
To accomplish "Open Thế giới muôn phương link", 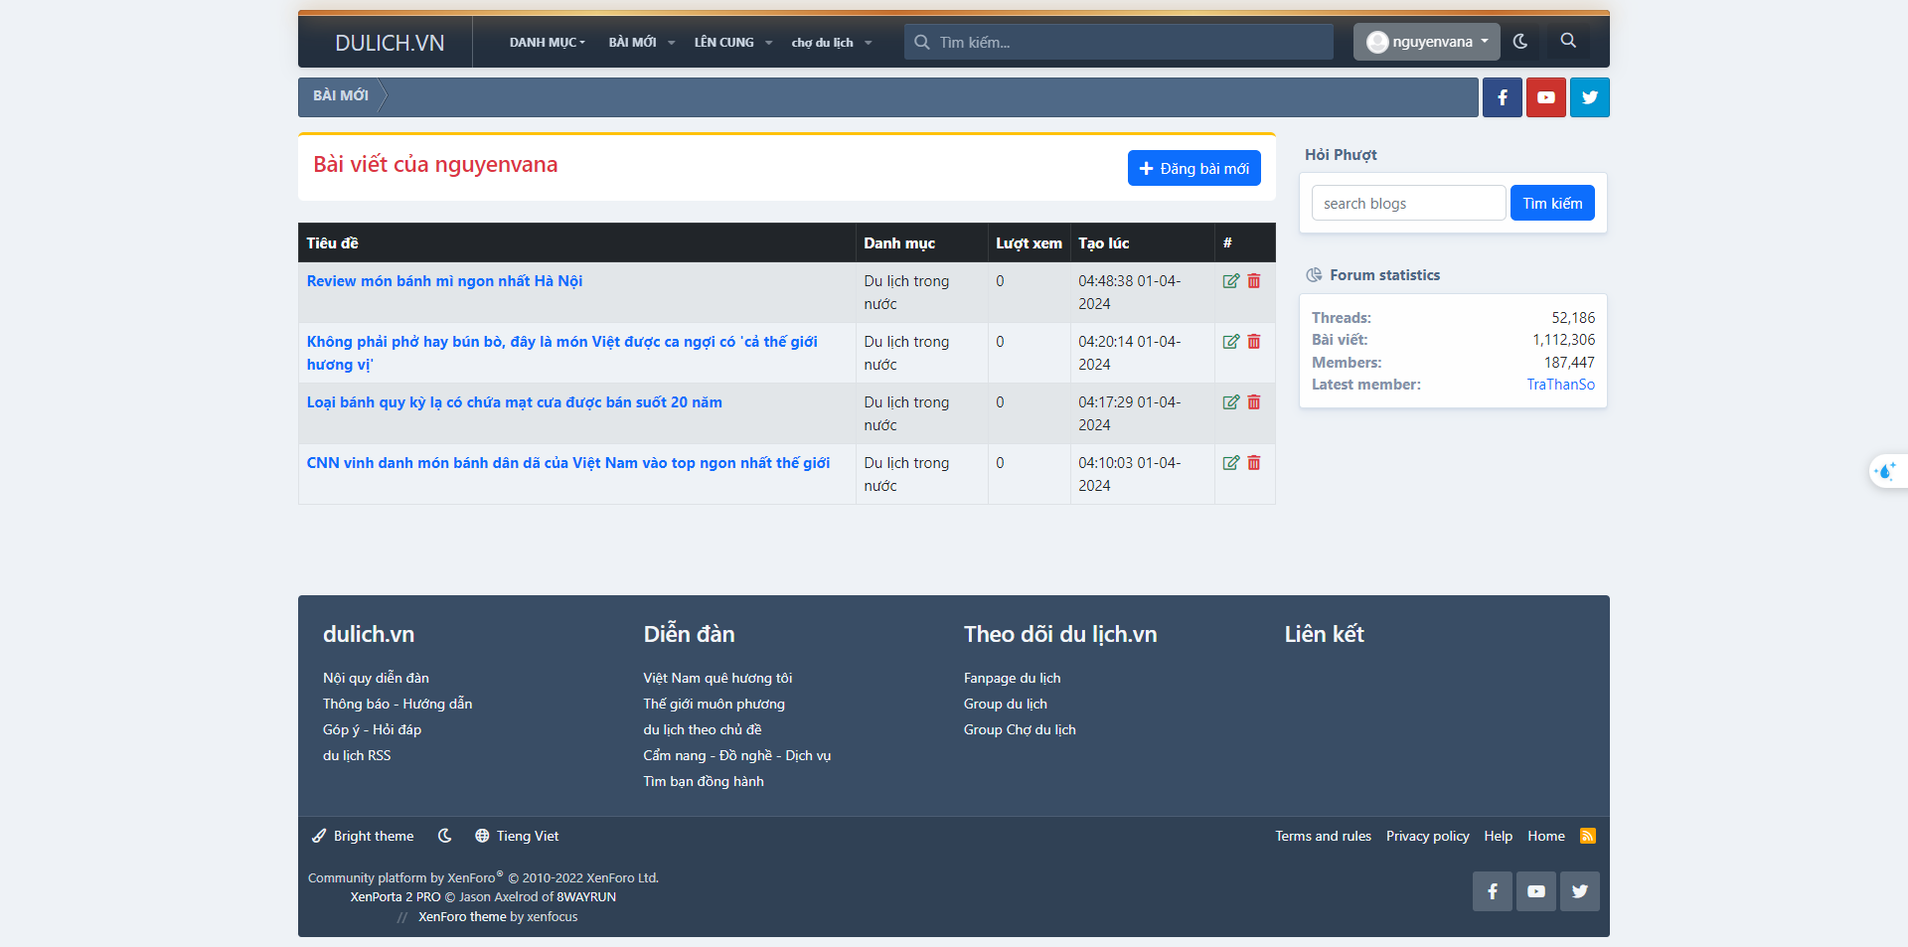I will 714,704.
